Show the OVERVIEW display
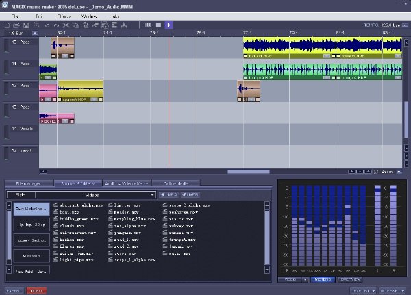Image resolution: width=411 pixels, height=295 pixels. pos(351,279)
